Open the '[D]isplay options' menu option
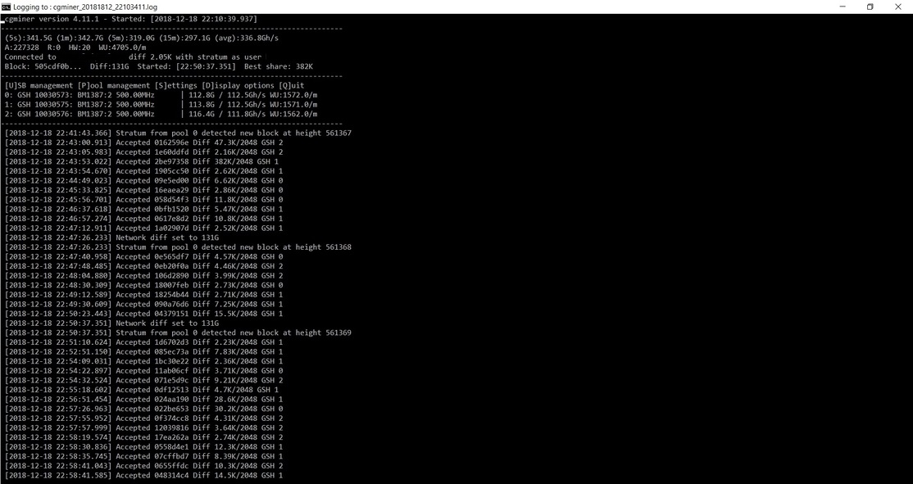 pyautogui.click(x=238, y=85)
